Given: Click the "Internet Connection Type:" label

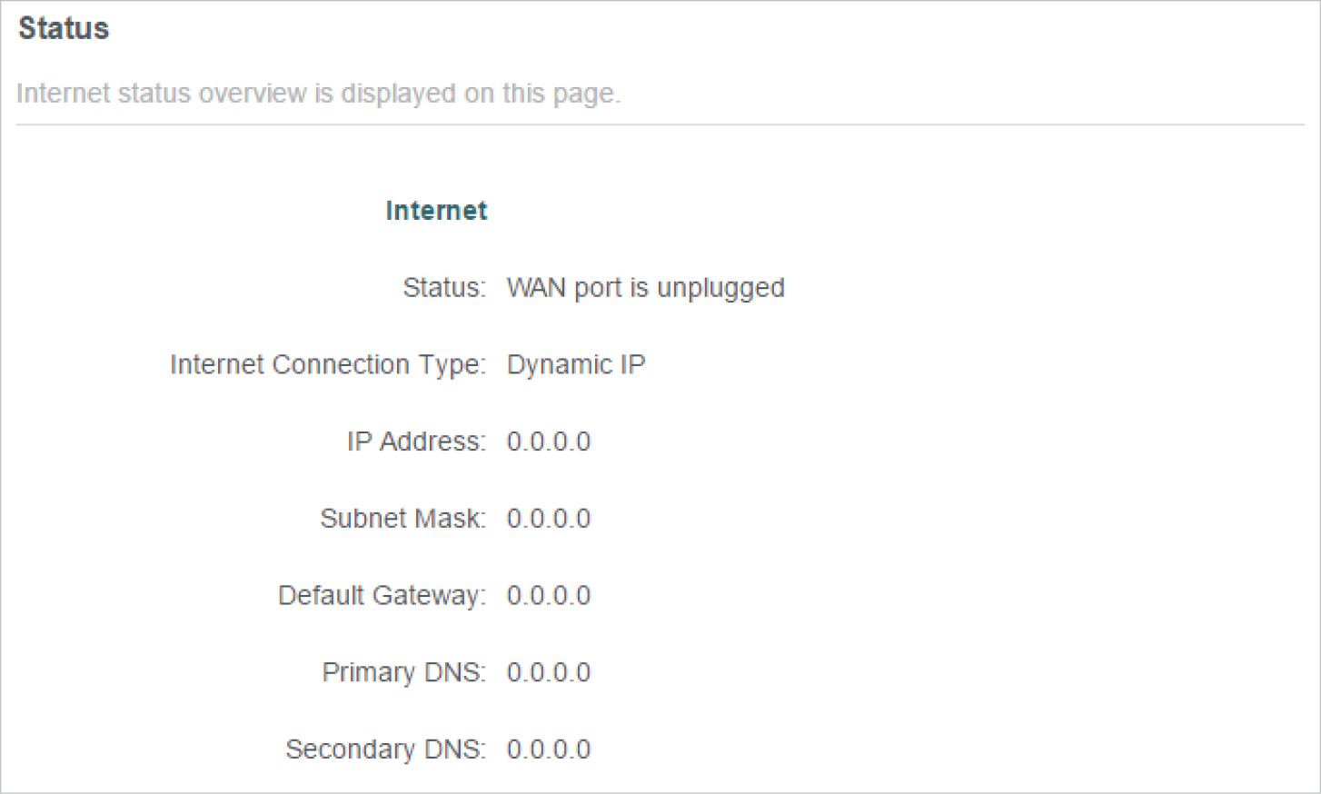Looking at the screenshot, I should point(328,365).
